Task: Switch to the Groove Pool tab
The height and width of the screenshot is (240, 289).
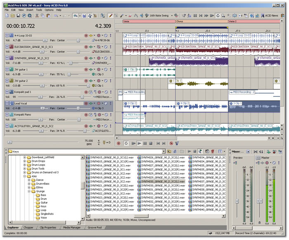Action: pos(95,228)
